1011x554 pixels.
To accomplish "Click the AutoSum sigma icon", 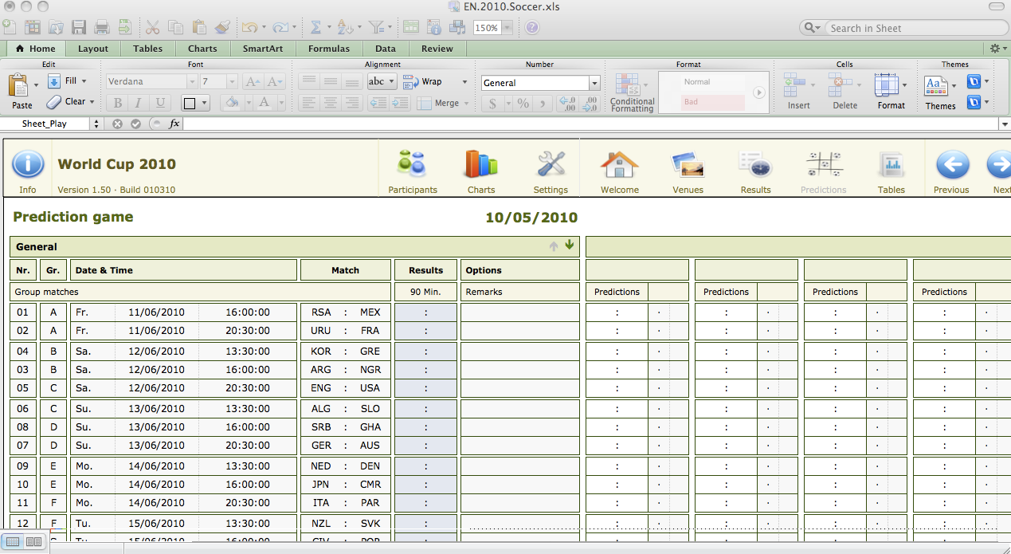I will pyautogui.click(x=315, y=28).
